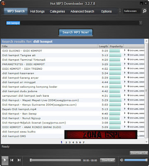Go to results page 5
This screenshot has width=149, height=166.
click(76, 142)
